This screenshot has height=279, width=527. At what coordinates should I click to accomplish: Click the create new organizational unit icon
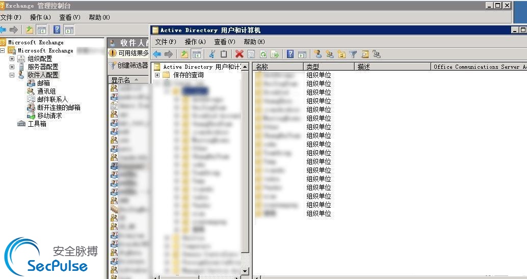[x=341, y=54]
